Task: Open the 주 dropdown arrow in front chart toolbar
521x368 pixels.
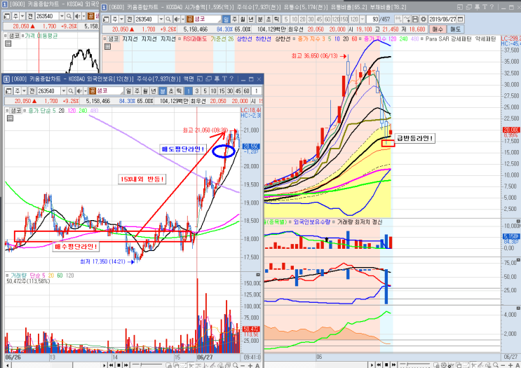Action: coord(25,91)
